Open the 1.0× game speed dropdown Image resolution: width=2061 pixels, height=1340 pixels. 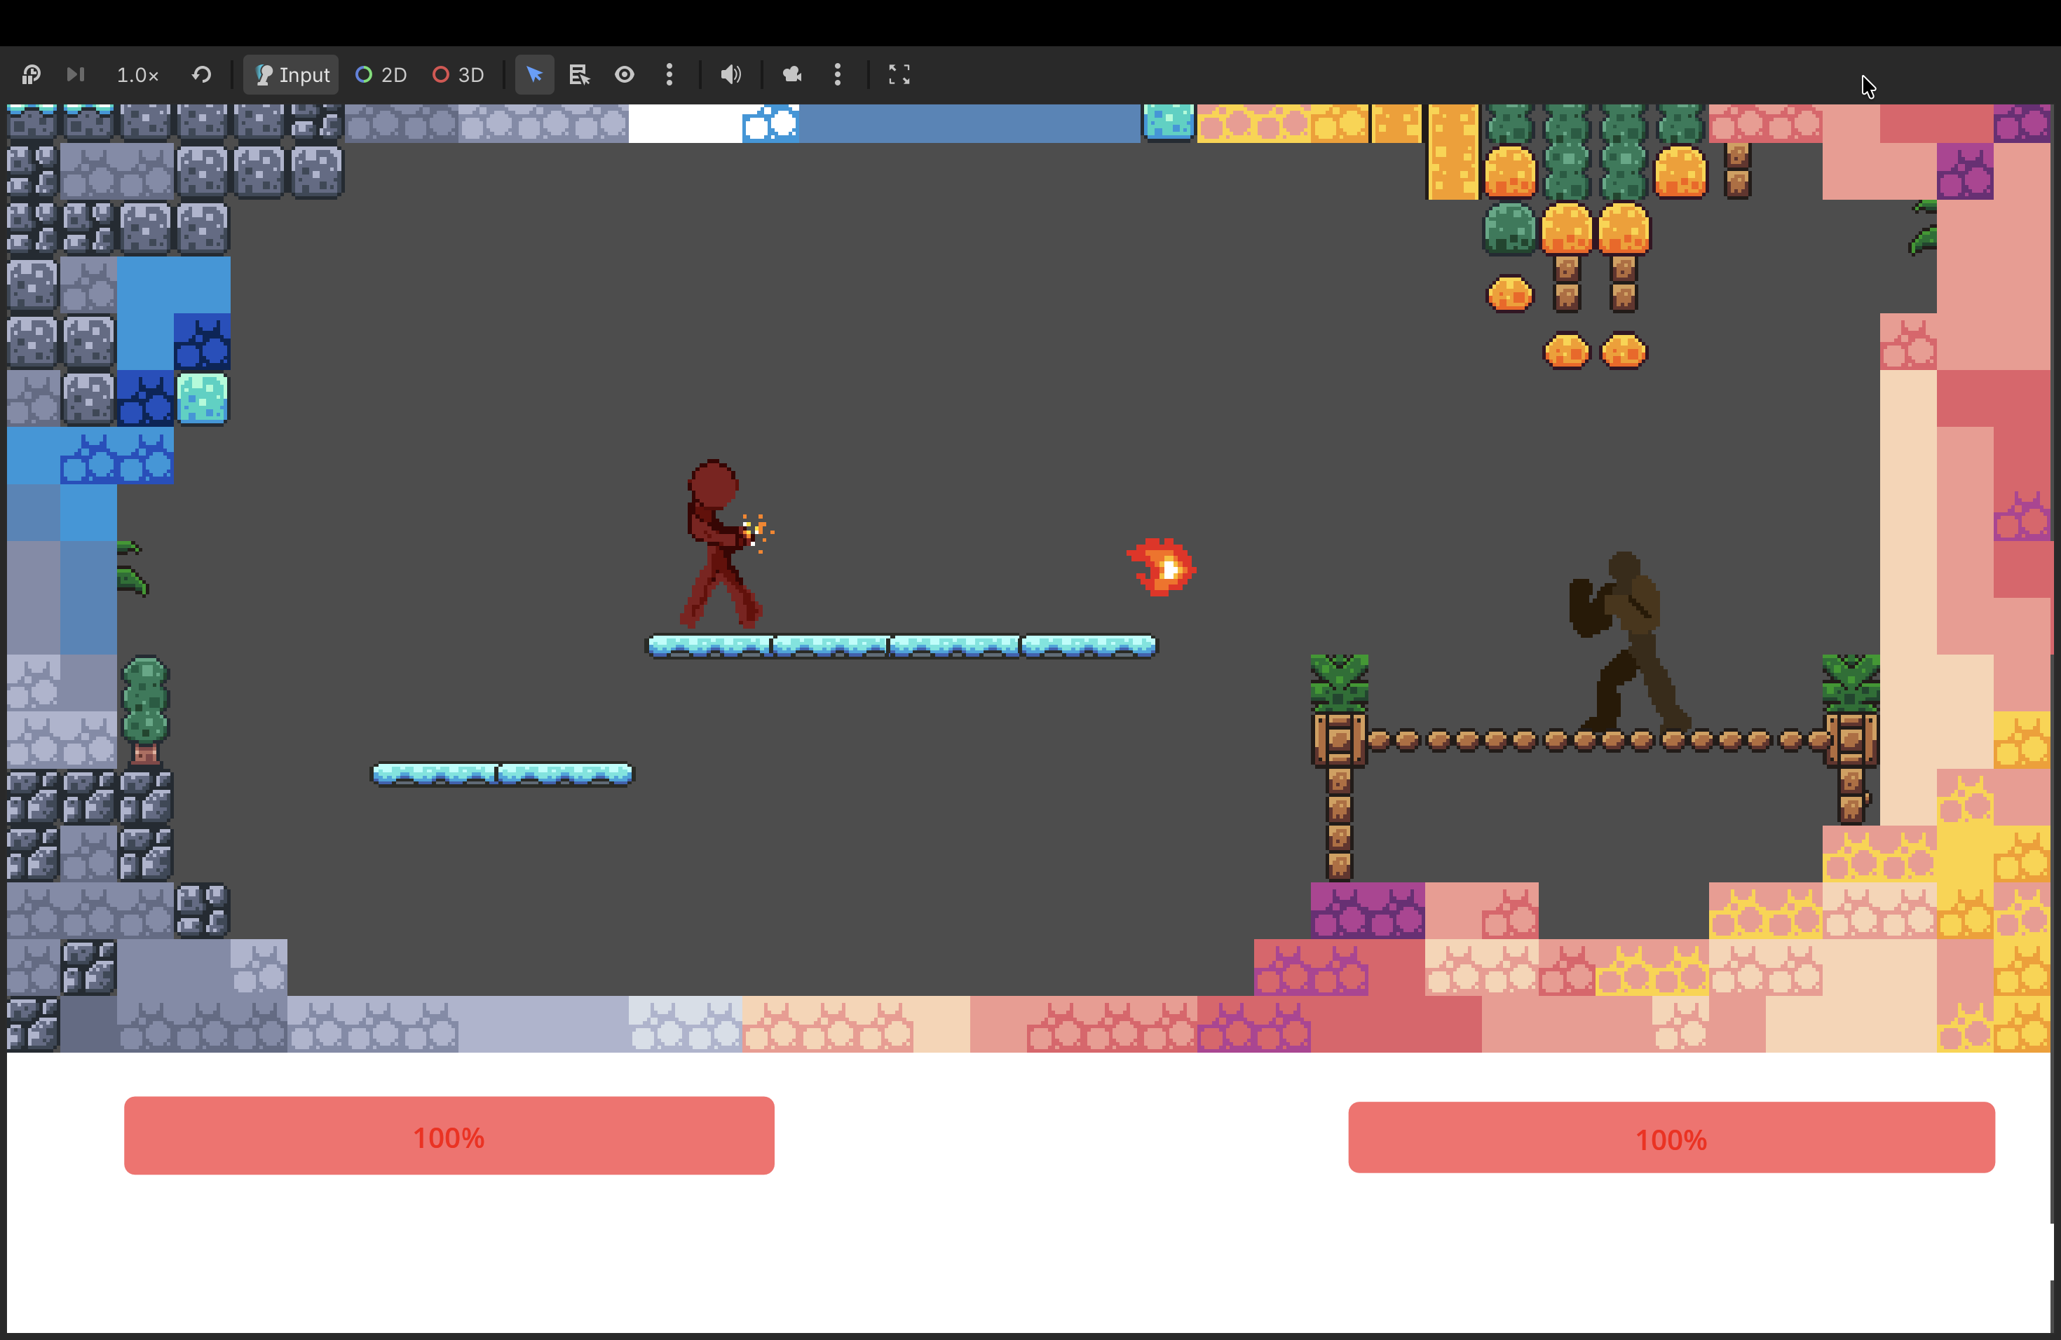(x=137, y=75)
